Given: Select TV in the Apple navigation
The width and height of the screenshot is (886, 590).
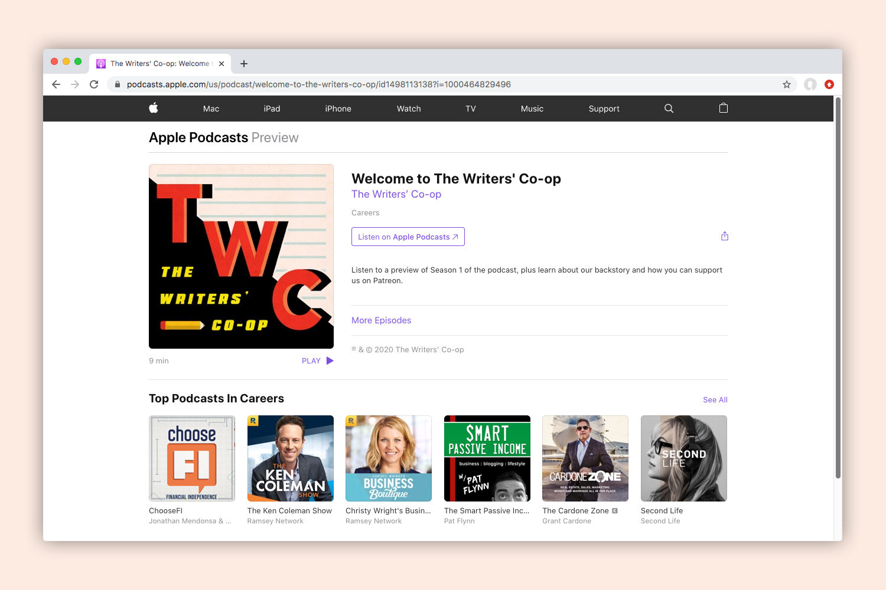Looking at the screenshot, I should point(471,109).
